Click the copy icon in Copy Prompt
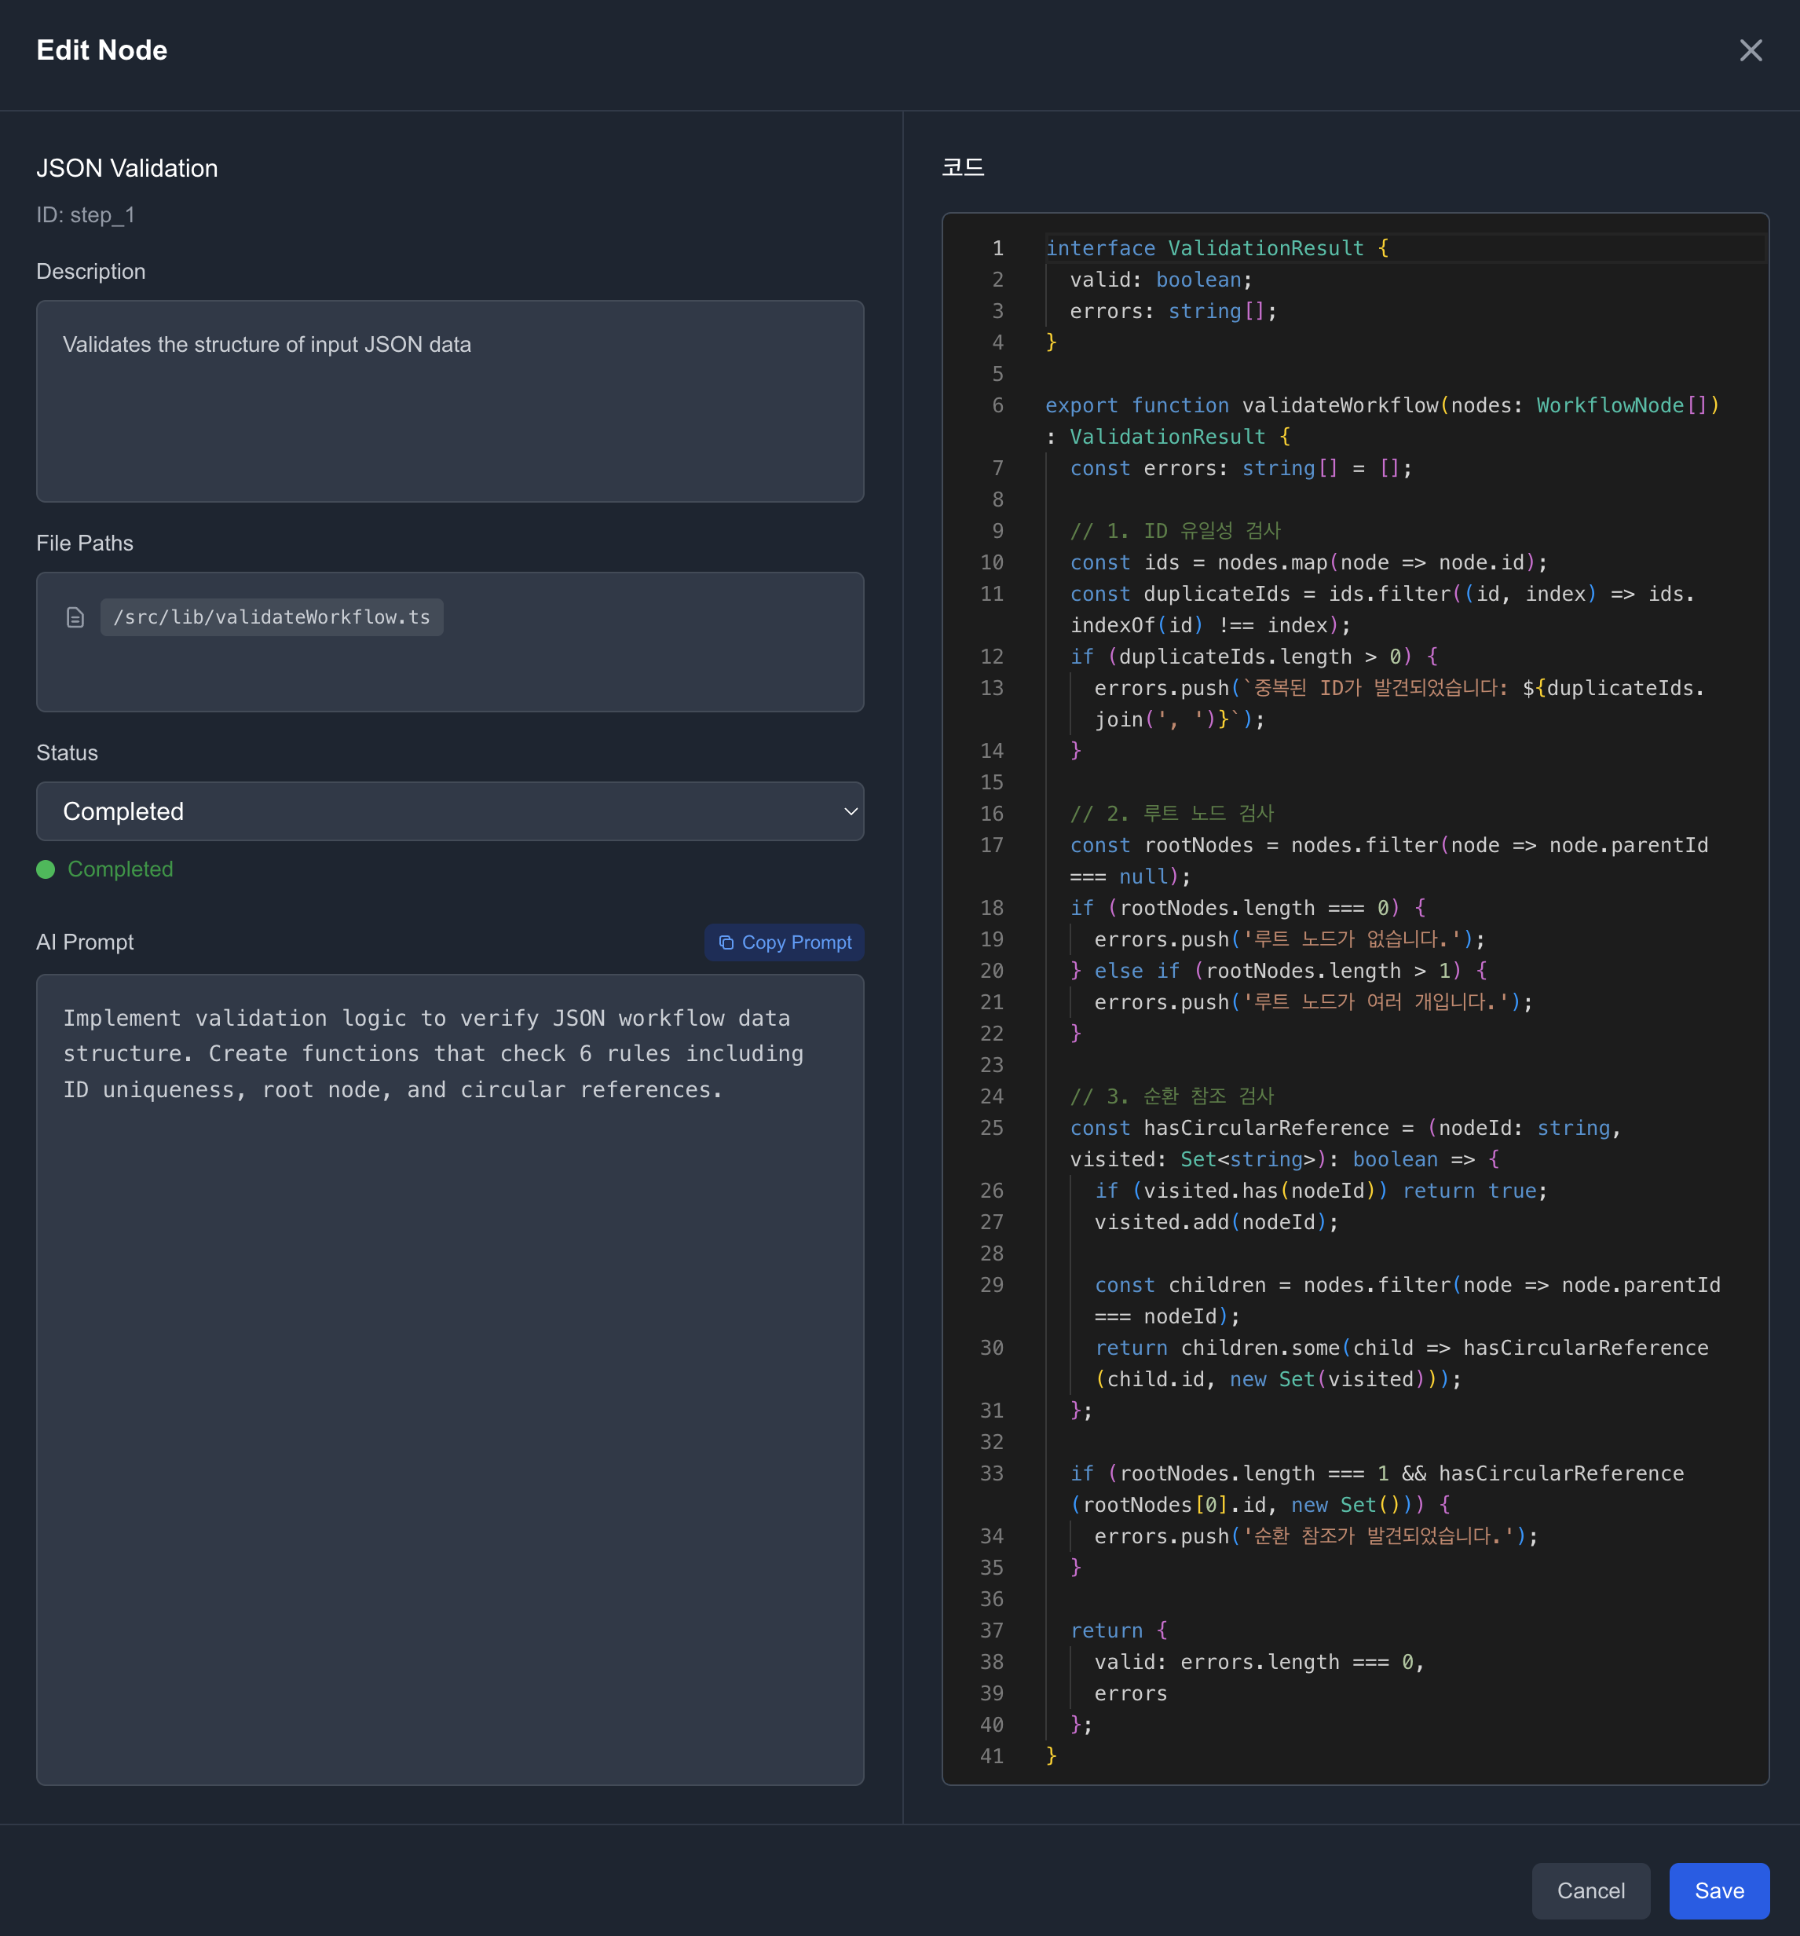Viewport: 1800px width, 1936px height. point(726,942)
